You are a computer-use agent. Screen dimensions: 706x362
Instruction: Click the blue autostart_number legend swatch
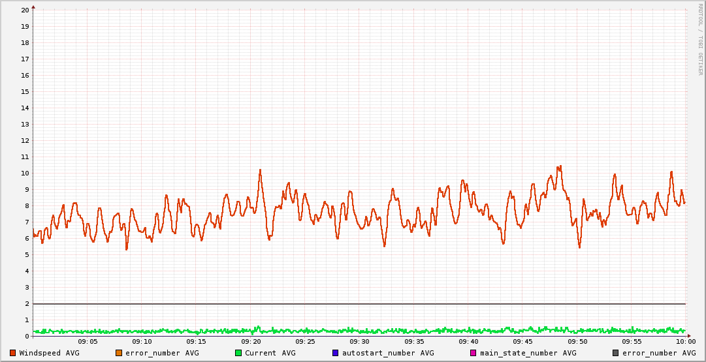pyautogui.click(x=335, y=353)
